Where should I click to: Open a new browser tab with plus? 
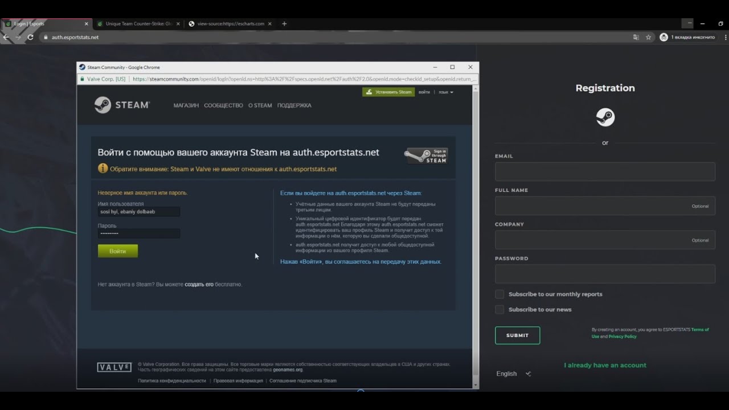(284, 24)
